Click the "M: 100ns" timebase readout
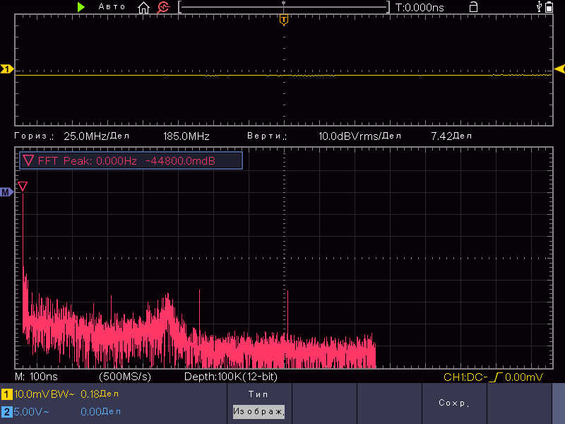The height and width of the screenshot is (424, 565). click(36, 377)
